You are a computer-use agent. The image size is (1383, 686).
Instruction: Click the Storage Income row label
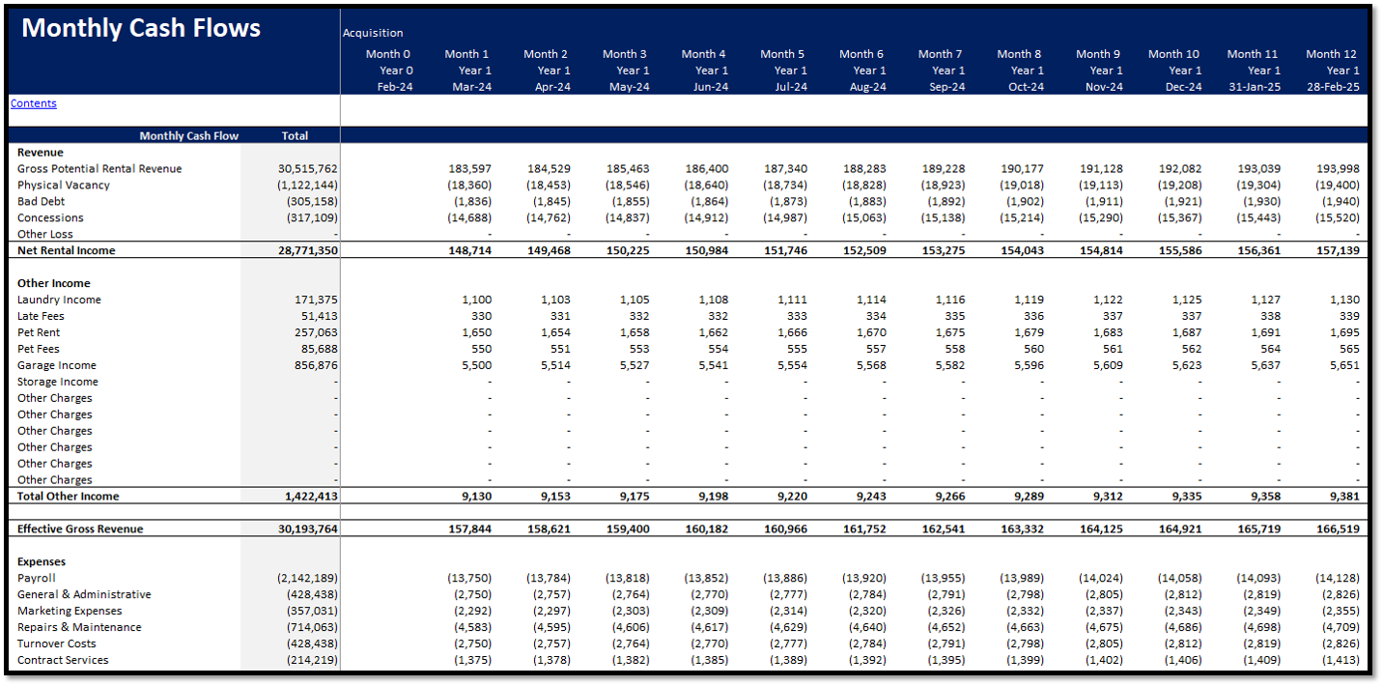click(58, 382)
